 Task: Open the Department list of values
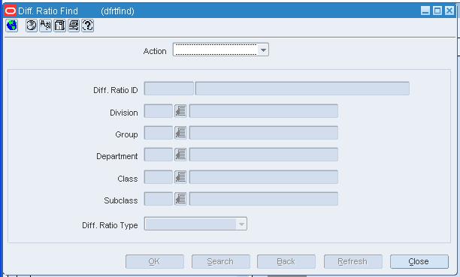[180, 155]
